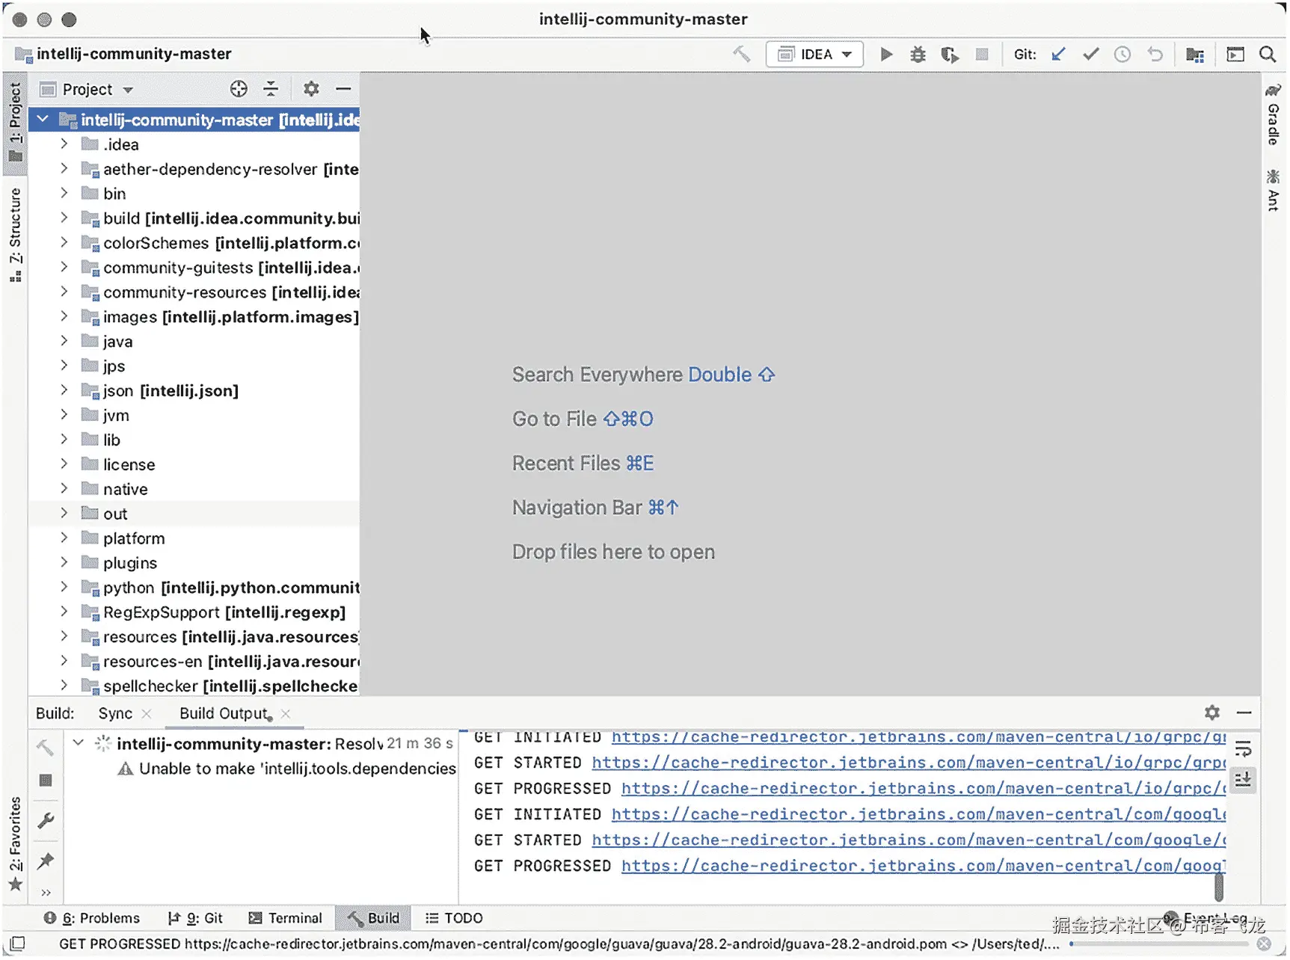Select the out folder in the tree

pyautogui.click(x=194, y=514)
